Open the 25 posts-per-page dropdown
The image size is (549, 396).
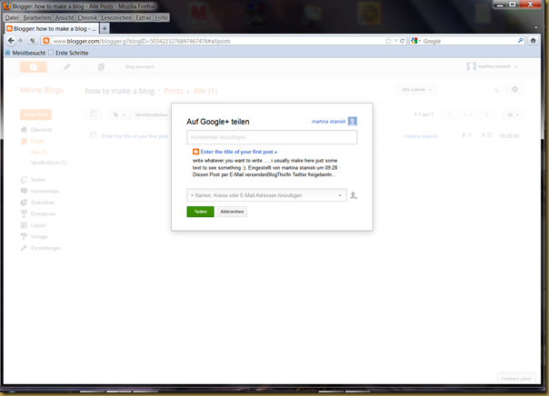click(x=513, y=114)
